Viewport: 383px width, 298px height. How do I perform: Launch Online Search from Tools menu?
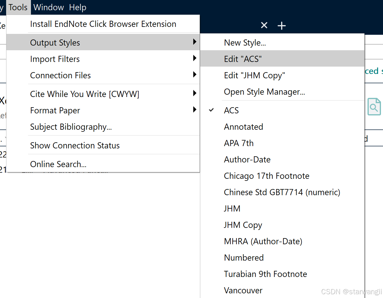point(103,164)
